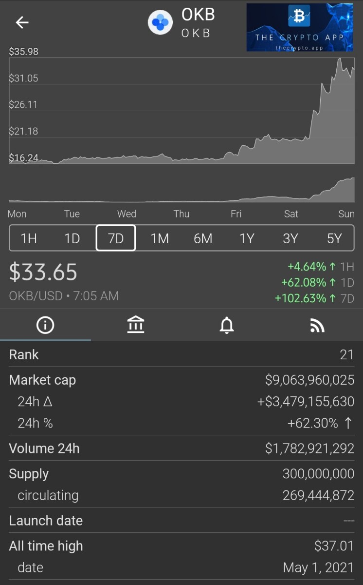Image resolution: width=363 pixels, height=585 pixels.
Task: Open the alerts bell icon tab
Action: click(227, 325)
